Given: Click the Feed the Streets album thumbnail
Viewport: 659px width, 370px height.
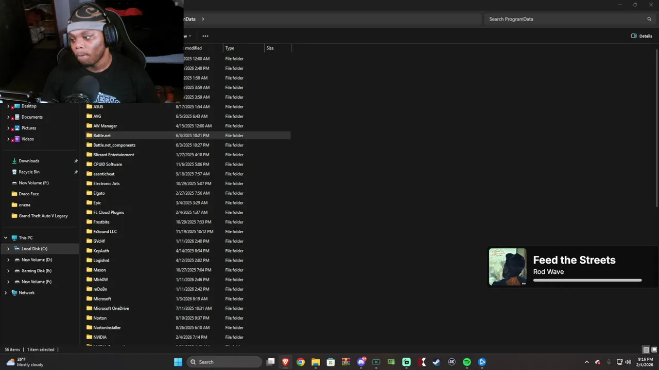Looking at the screenshot, I should coord(508,267).
